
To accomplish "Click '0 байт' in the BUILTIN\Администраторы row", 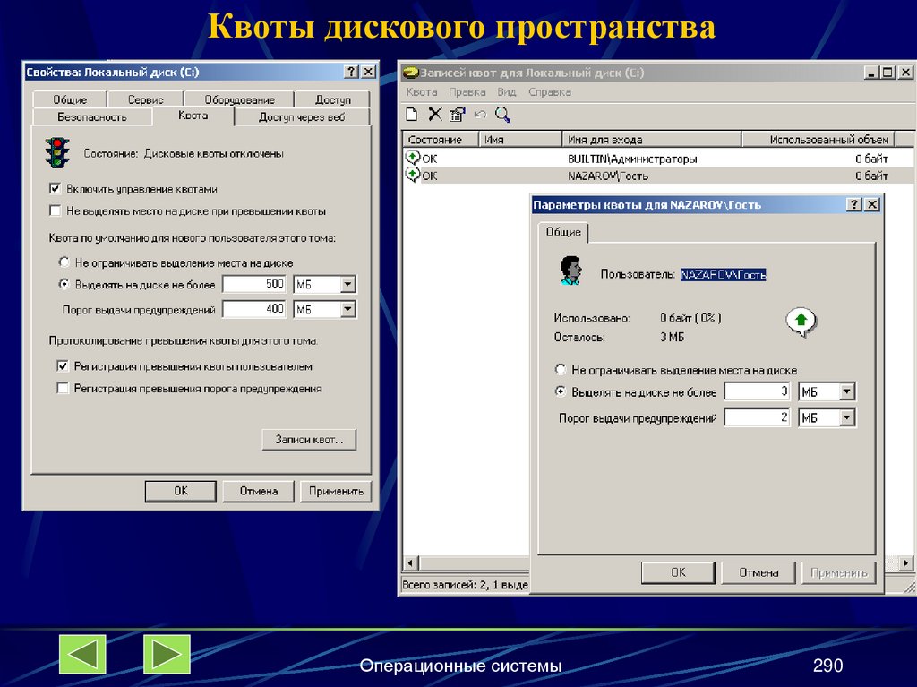I will pyautogui.click(x=871, y=159).
